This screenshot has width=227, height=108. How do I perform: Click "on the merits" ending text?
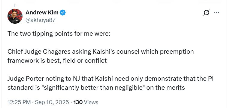point(166,88)
